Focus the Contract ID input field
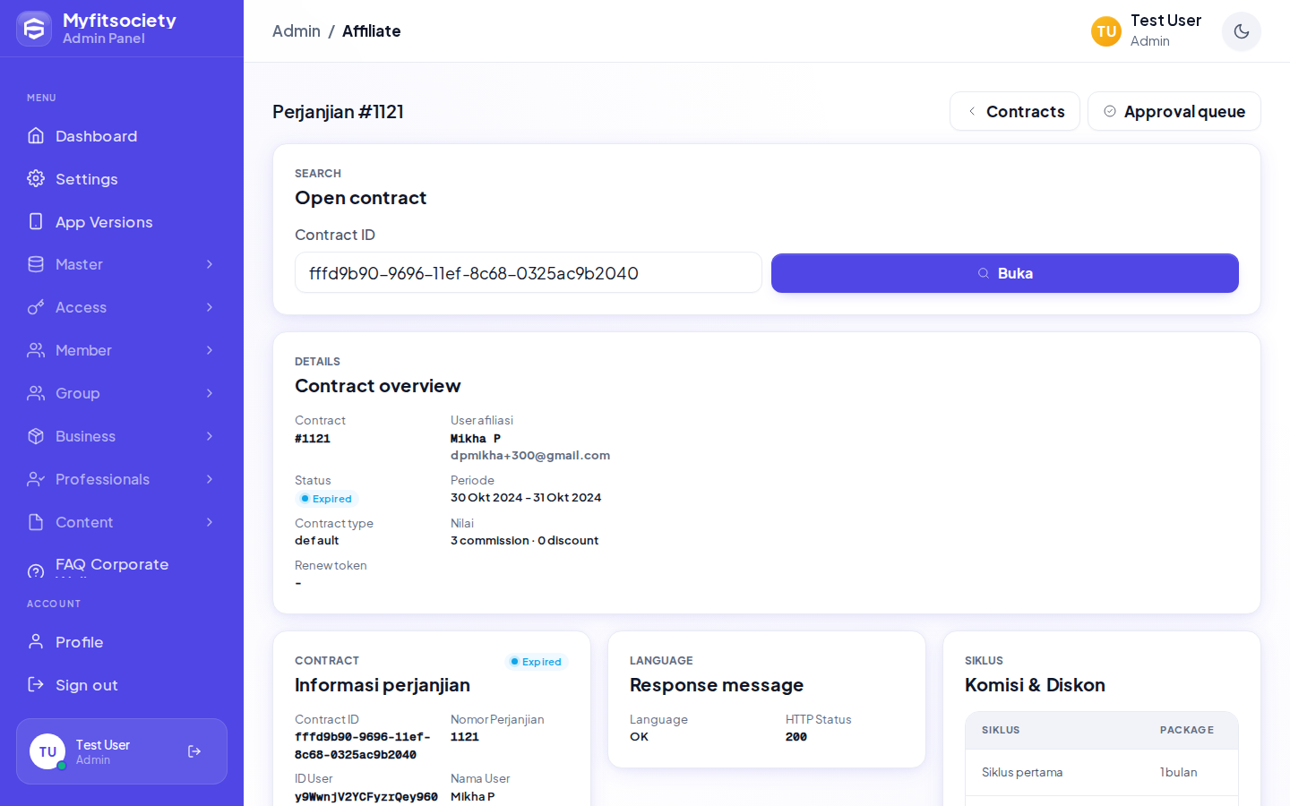 pos(529,272)
